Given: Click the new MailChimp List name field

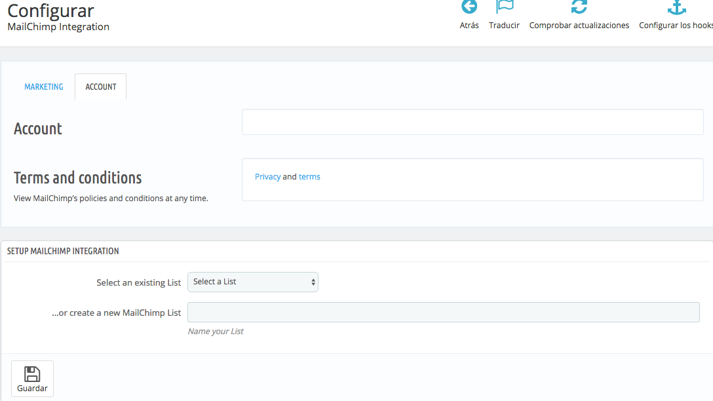Looking at the screenshot, I should pos(444,313).
